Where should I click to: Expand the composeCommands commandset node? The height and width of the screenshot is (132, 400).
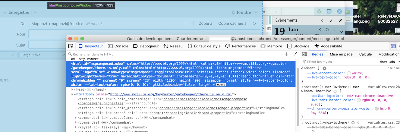(76, 118)
